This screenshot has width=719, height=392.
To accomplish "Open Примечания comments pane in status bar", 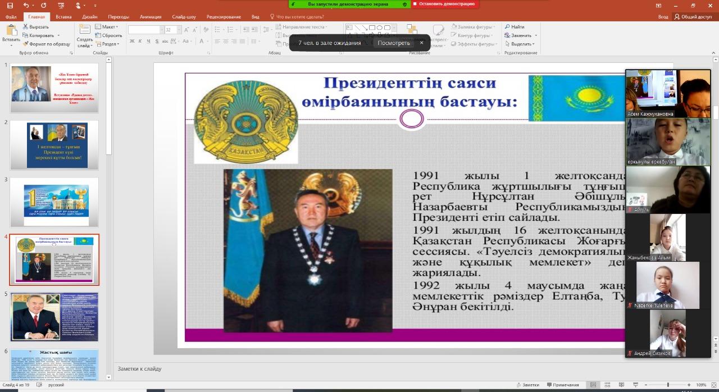I will [x=562, y=385].
